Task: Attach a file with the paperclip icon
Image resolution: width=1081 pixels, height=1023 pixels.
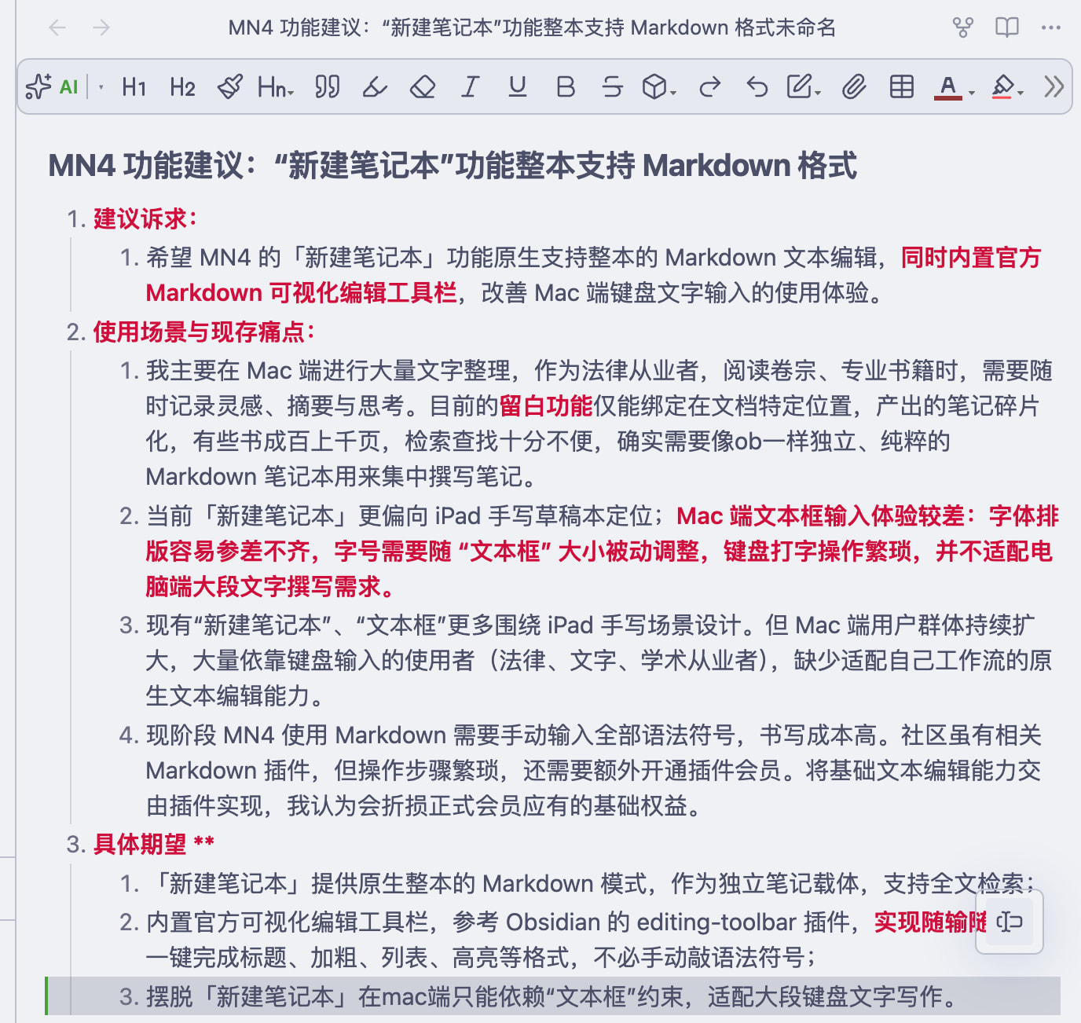Action: click(854, 86)
